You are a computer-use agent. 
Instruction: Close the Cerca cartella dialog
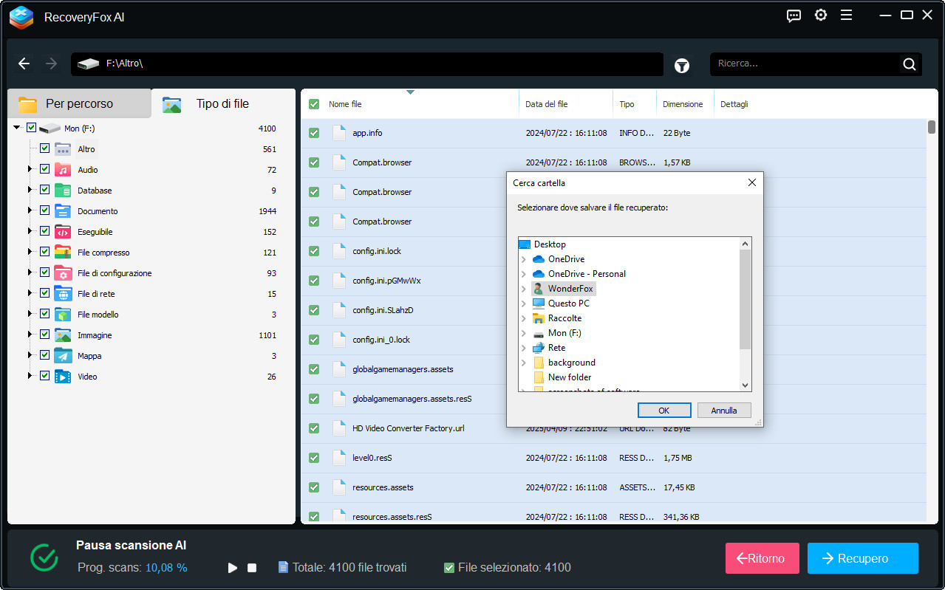pyautogui.click(x=752, y=182)
